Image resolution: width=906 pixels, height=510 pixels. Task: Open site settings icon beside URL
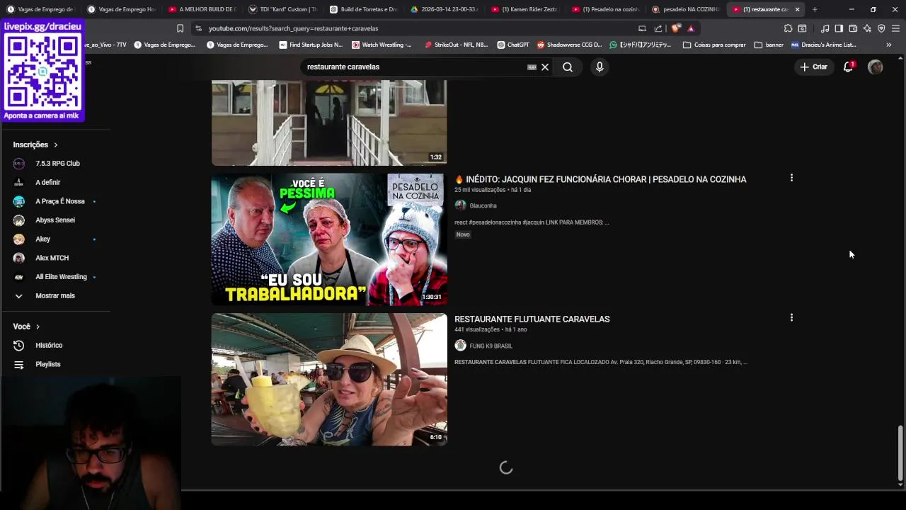click(198, 28)
